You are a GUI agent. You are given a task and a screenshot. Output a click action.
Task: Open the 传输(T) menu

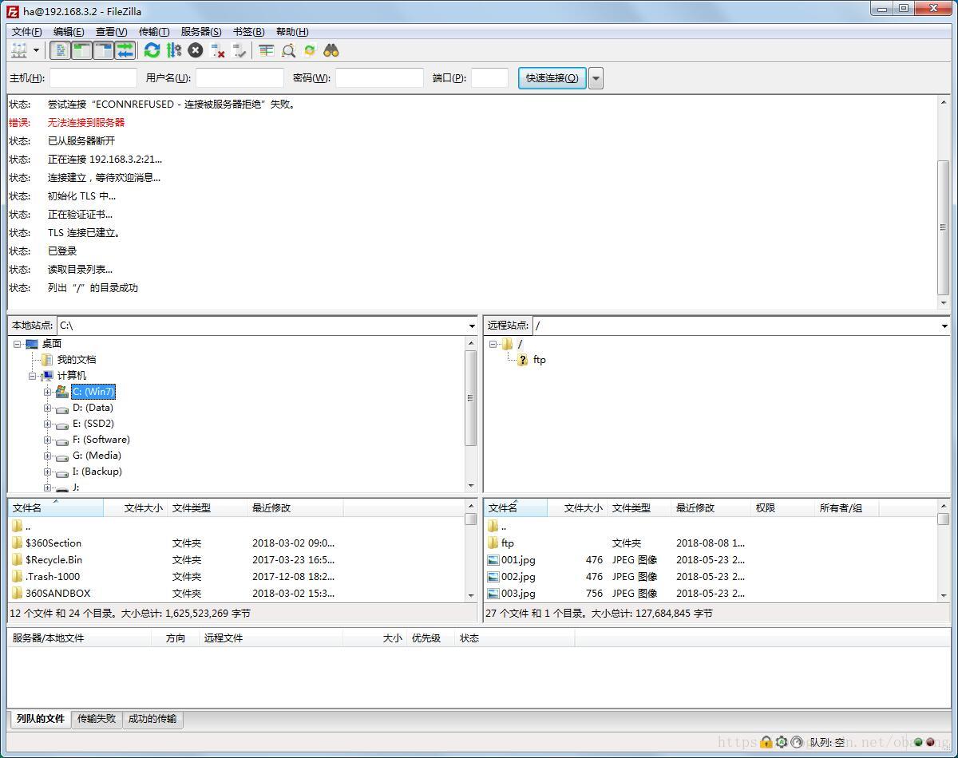pyautogui.click(x=154, y=31)
